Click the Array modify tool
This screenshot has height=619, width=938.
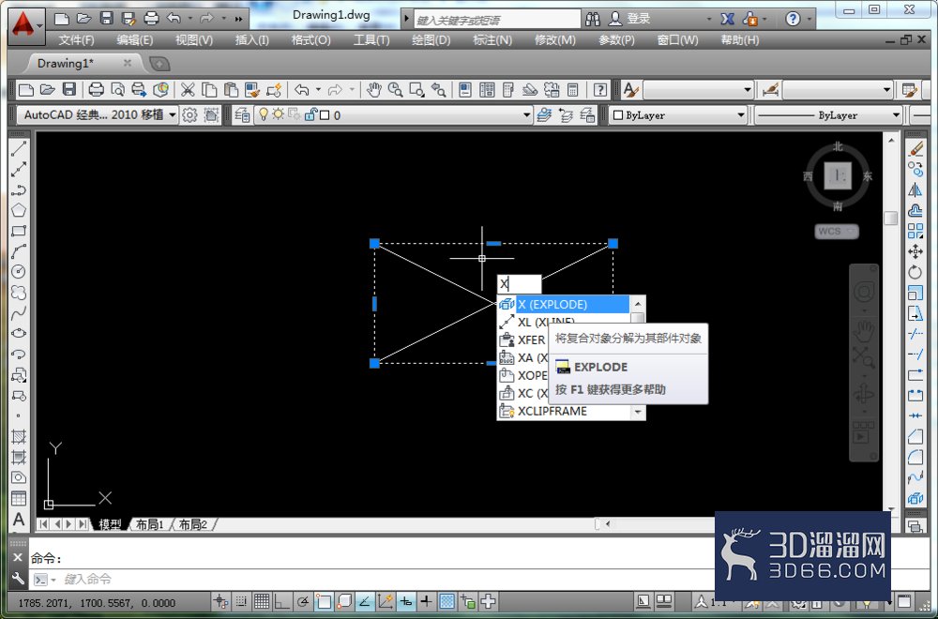[x=915, y=231]
